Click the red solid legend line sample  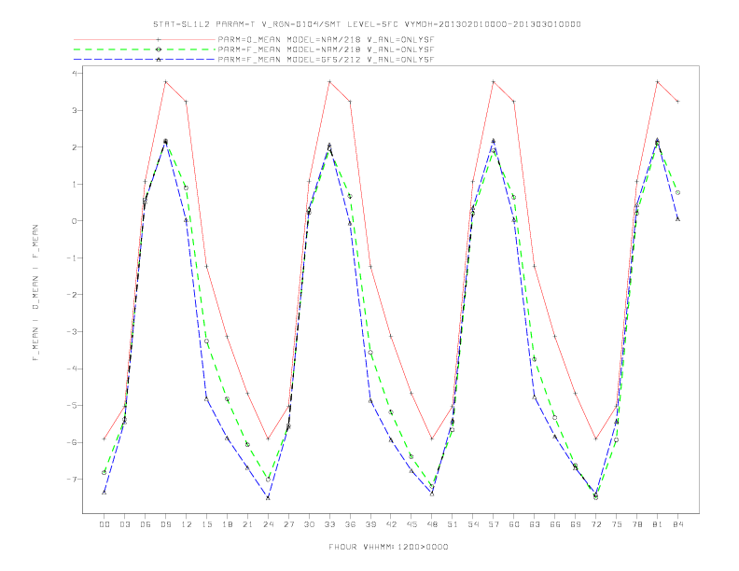pos(145,39)
